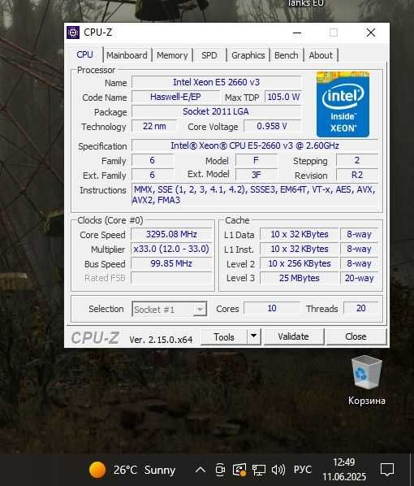The height and width of the screenshot is (486, 414).
Task: Click the Revision value R2
Action: (357, 175)
